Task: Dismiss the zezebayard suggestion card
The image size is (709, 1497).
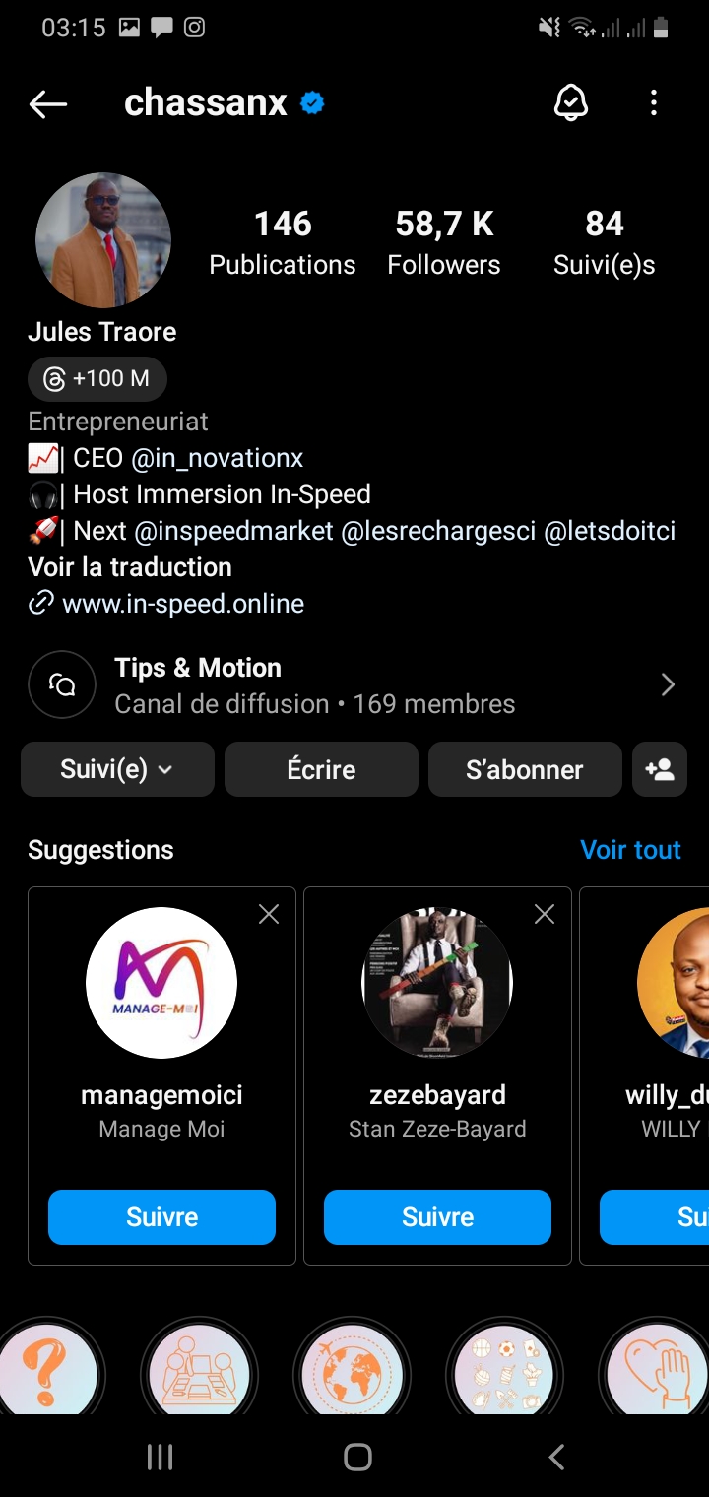Action: pos(544,915)
